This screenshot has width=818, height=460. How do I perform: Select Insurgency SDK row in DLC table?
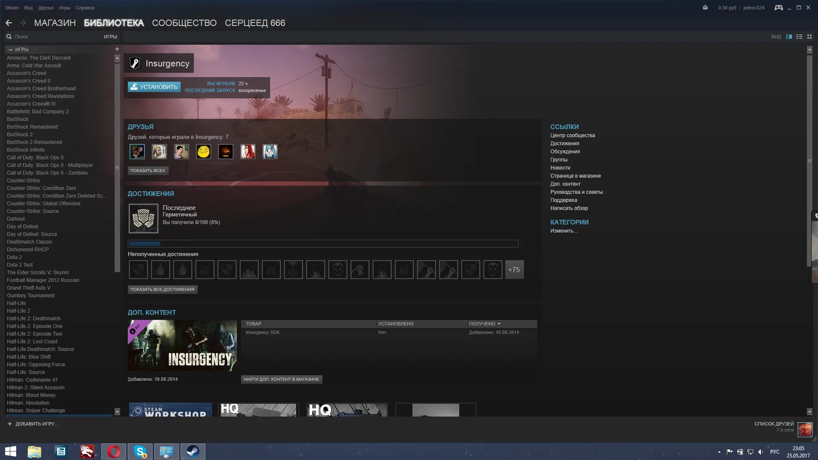(x=389, y=332)
